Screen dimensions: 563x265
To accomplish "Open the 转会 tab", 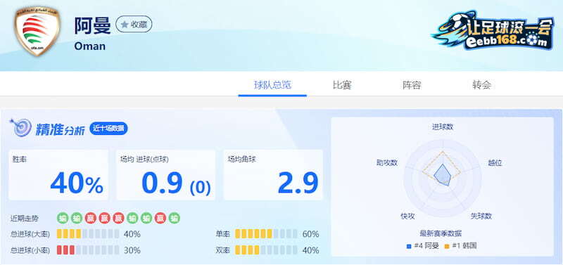I will pyautogui.click(x=481, y=85).
